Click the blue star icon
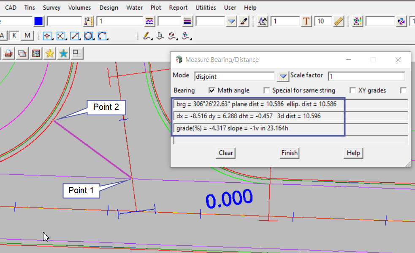 pyautogui.click(x=63, y=53)
